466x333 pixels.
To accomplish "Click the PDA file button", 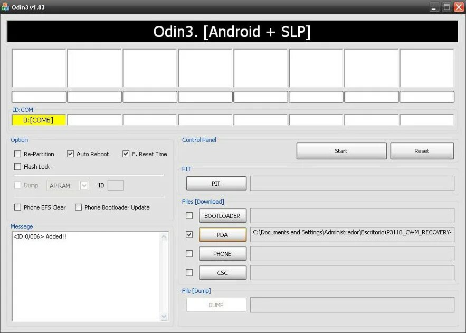I will click(x=223, y=235).
